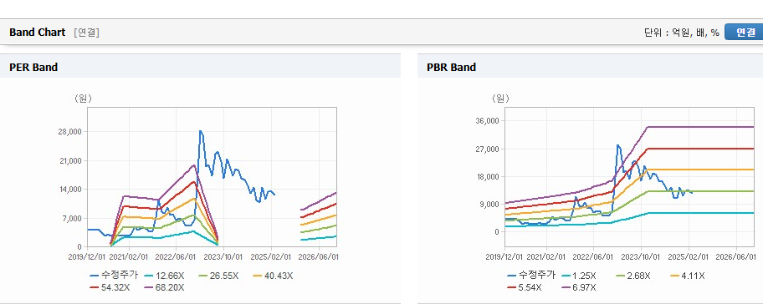Click 36,000 y-axis label in PBR chart
Screen dimensions: 763x304
[x=487, y=121]
